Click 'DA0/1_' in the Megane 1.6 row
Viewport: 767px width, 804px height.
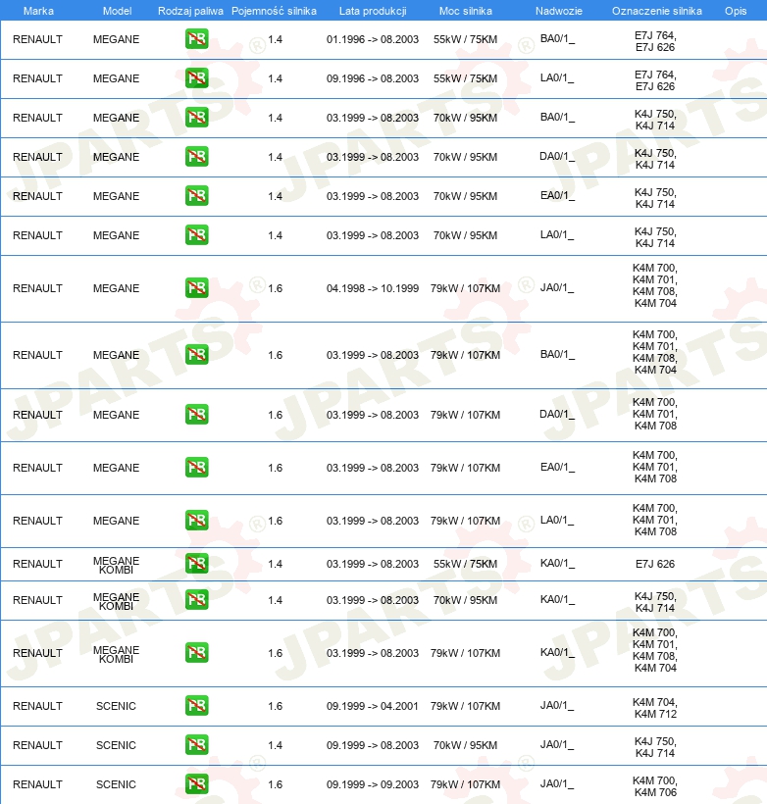557,415
